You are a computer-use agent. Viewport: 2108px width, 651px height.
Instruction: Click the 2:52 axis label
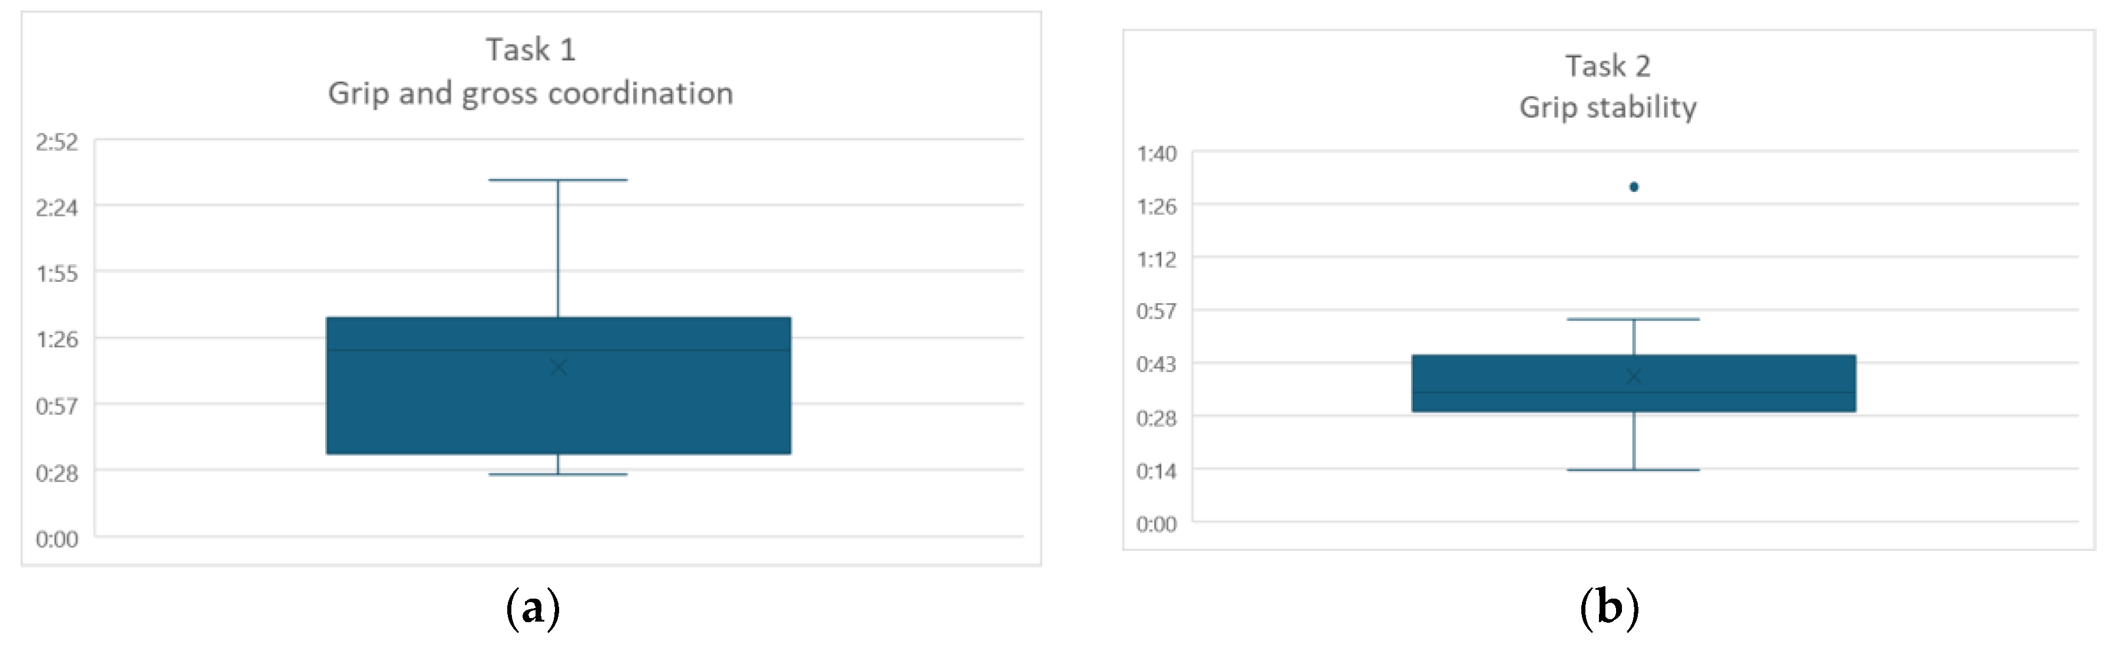[57, 142]
